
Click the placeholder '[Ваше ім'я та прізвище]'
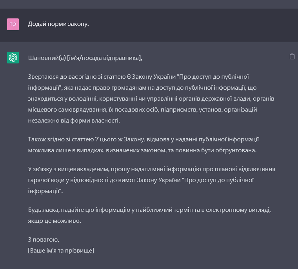point(61,251)
